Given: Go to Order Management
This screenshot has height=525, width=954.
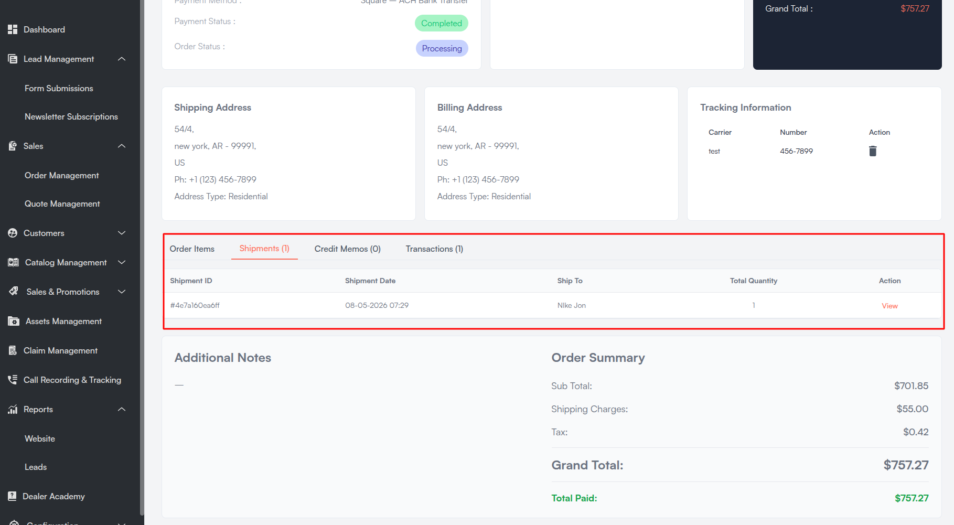Looking at the screenshot, I should click(62, 175).
